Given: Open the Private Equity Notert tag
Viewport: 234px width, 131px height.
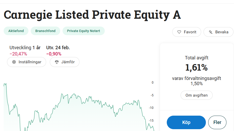Looking at the screenshot, I should click(x=83, y=31).
